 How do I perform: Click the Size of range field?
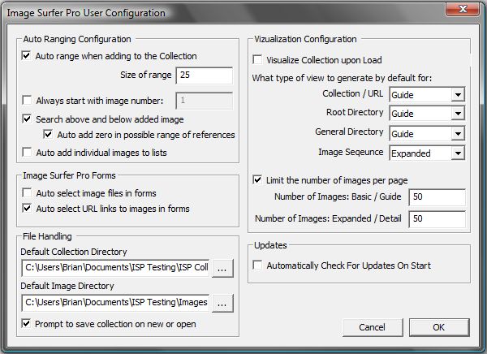click(204, 76)
